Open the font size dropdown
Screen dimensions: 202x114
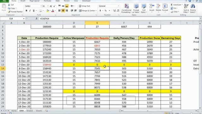48,6
